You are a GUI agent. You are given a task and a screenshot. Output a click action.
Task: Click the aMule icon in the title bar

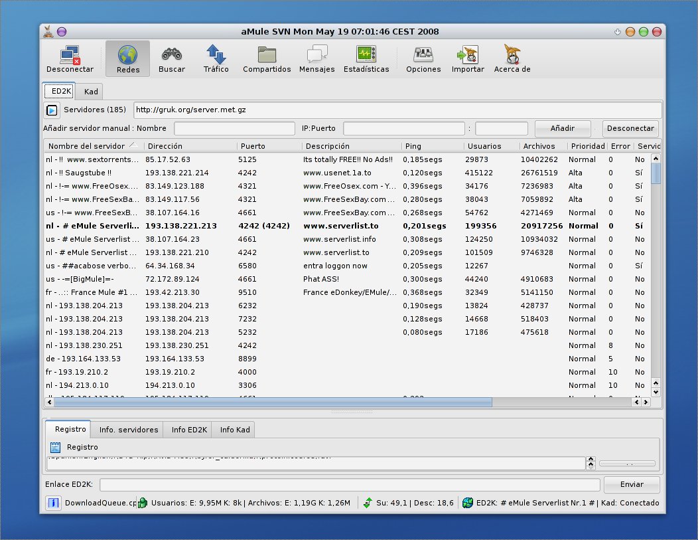click(48, 31)
